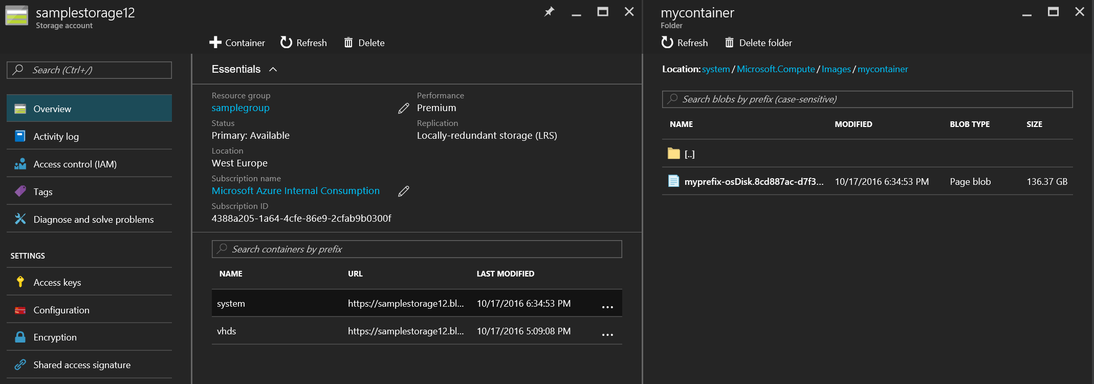This screenshot has width=1094, height=384.
Task: Edit subscription with pencil icon
Action: [x=404, y=191]
